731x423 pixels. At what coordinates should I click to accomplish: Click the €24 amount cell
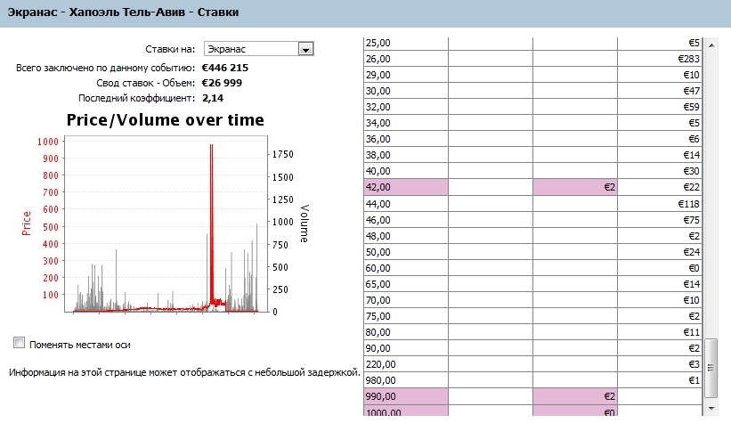click(659, 252)
